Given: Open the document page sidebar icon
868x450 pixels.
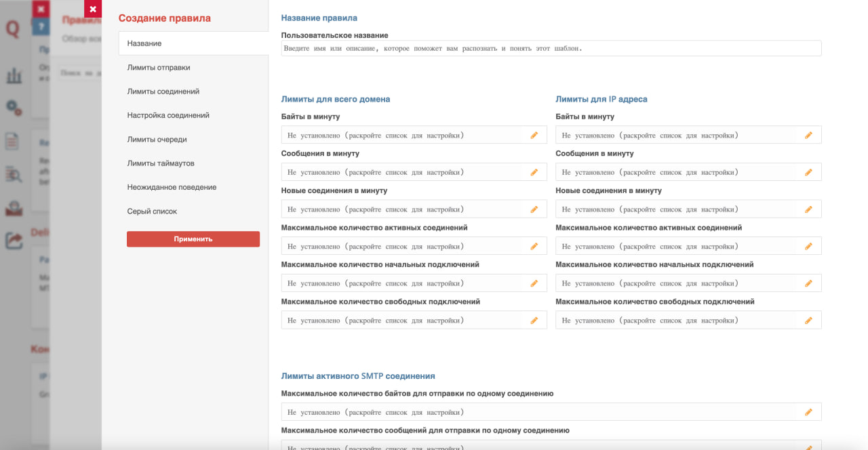Looking at the screenshot, I should click(x=14, y=141).
